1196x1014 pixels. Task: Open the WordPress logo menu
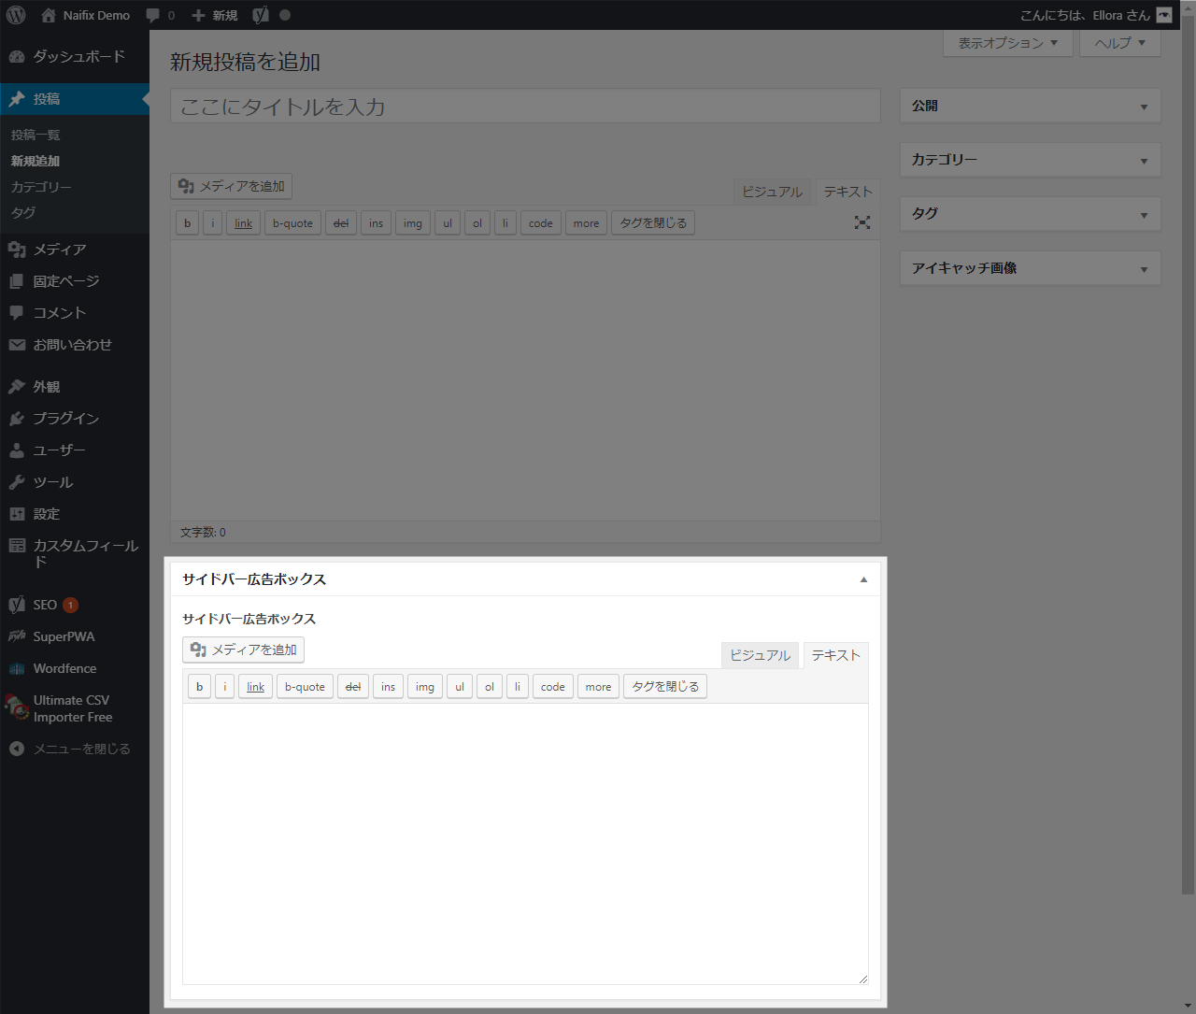pos(16,15)
